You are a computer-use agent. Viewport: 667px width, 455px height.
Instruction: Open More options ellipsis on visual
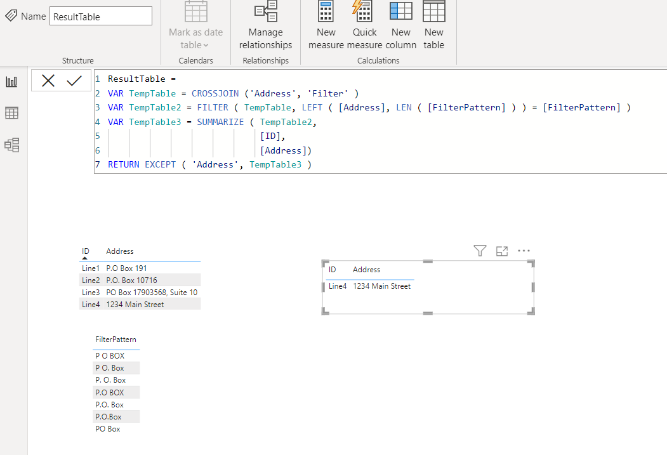524,251
